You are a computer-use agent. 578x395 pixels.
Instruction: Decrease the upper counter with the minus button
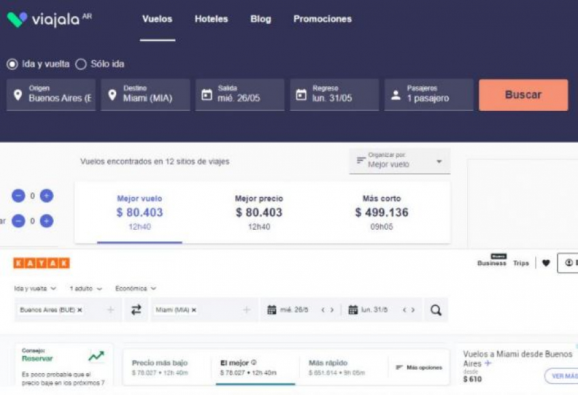click(18, 196)
